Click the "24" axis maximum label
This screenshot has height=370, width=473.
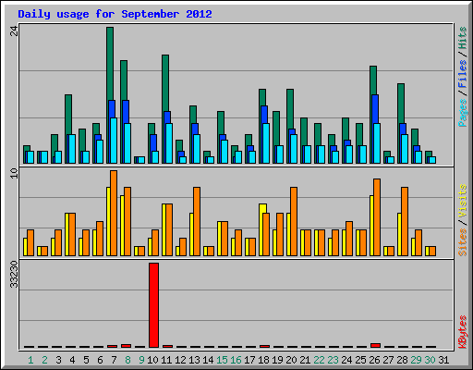point(14,31)
